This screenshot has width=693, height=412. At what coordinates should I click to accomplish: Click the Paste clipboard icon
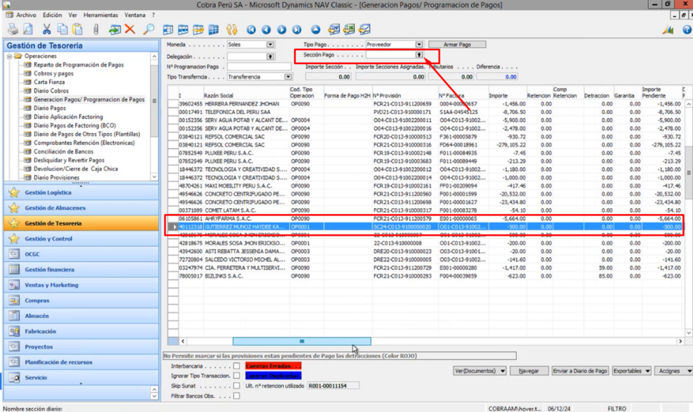pyautogui.click(x=78, y=30)
